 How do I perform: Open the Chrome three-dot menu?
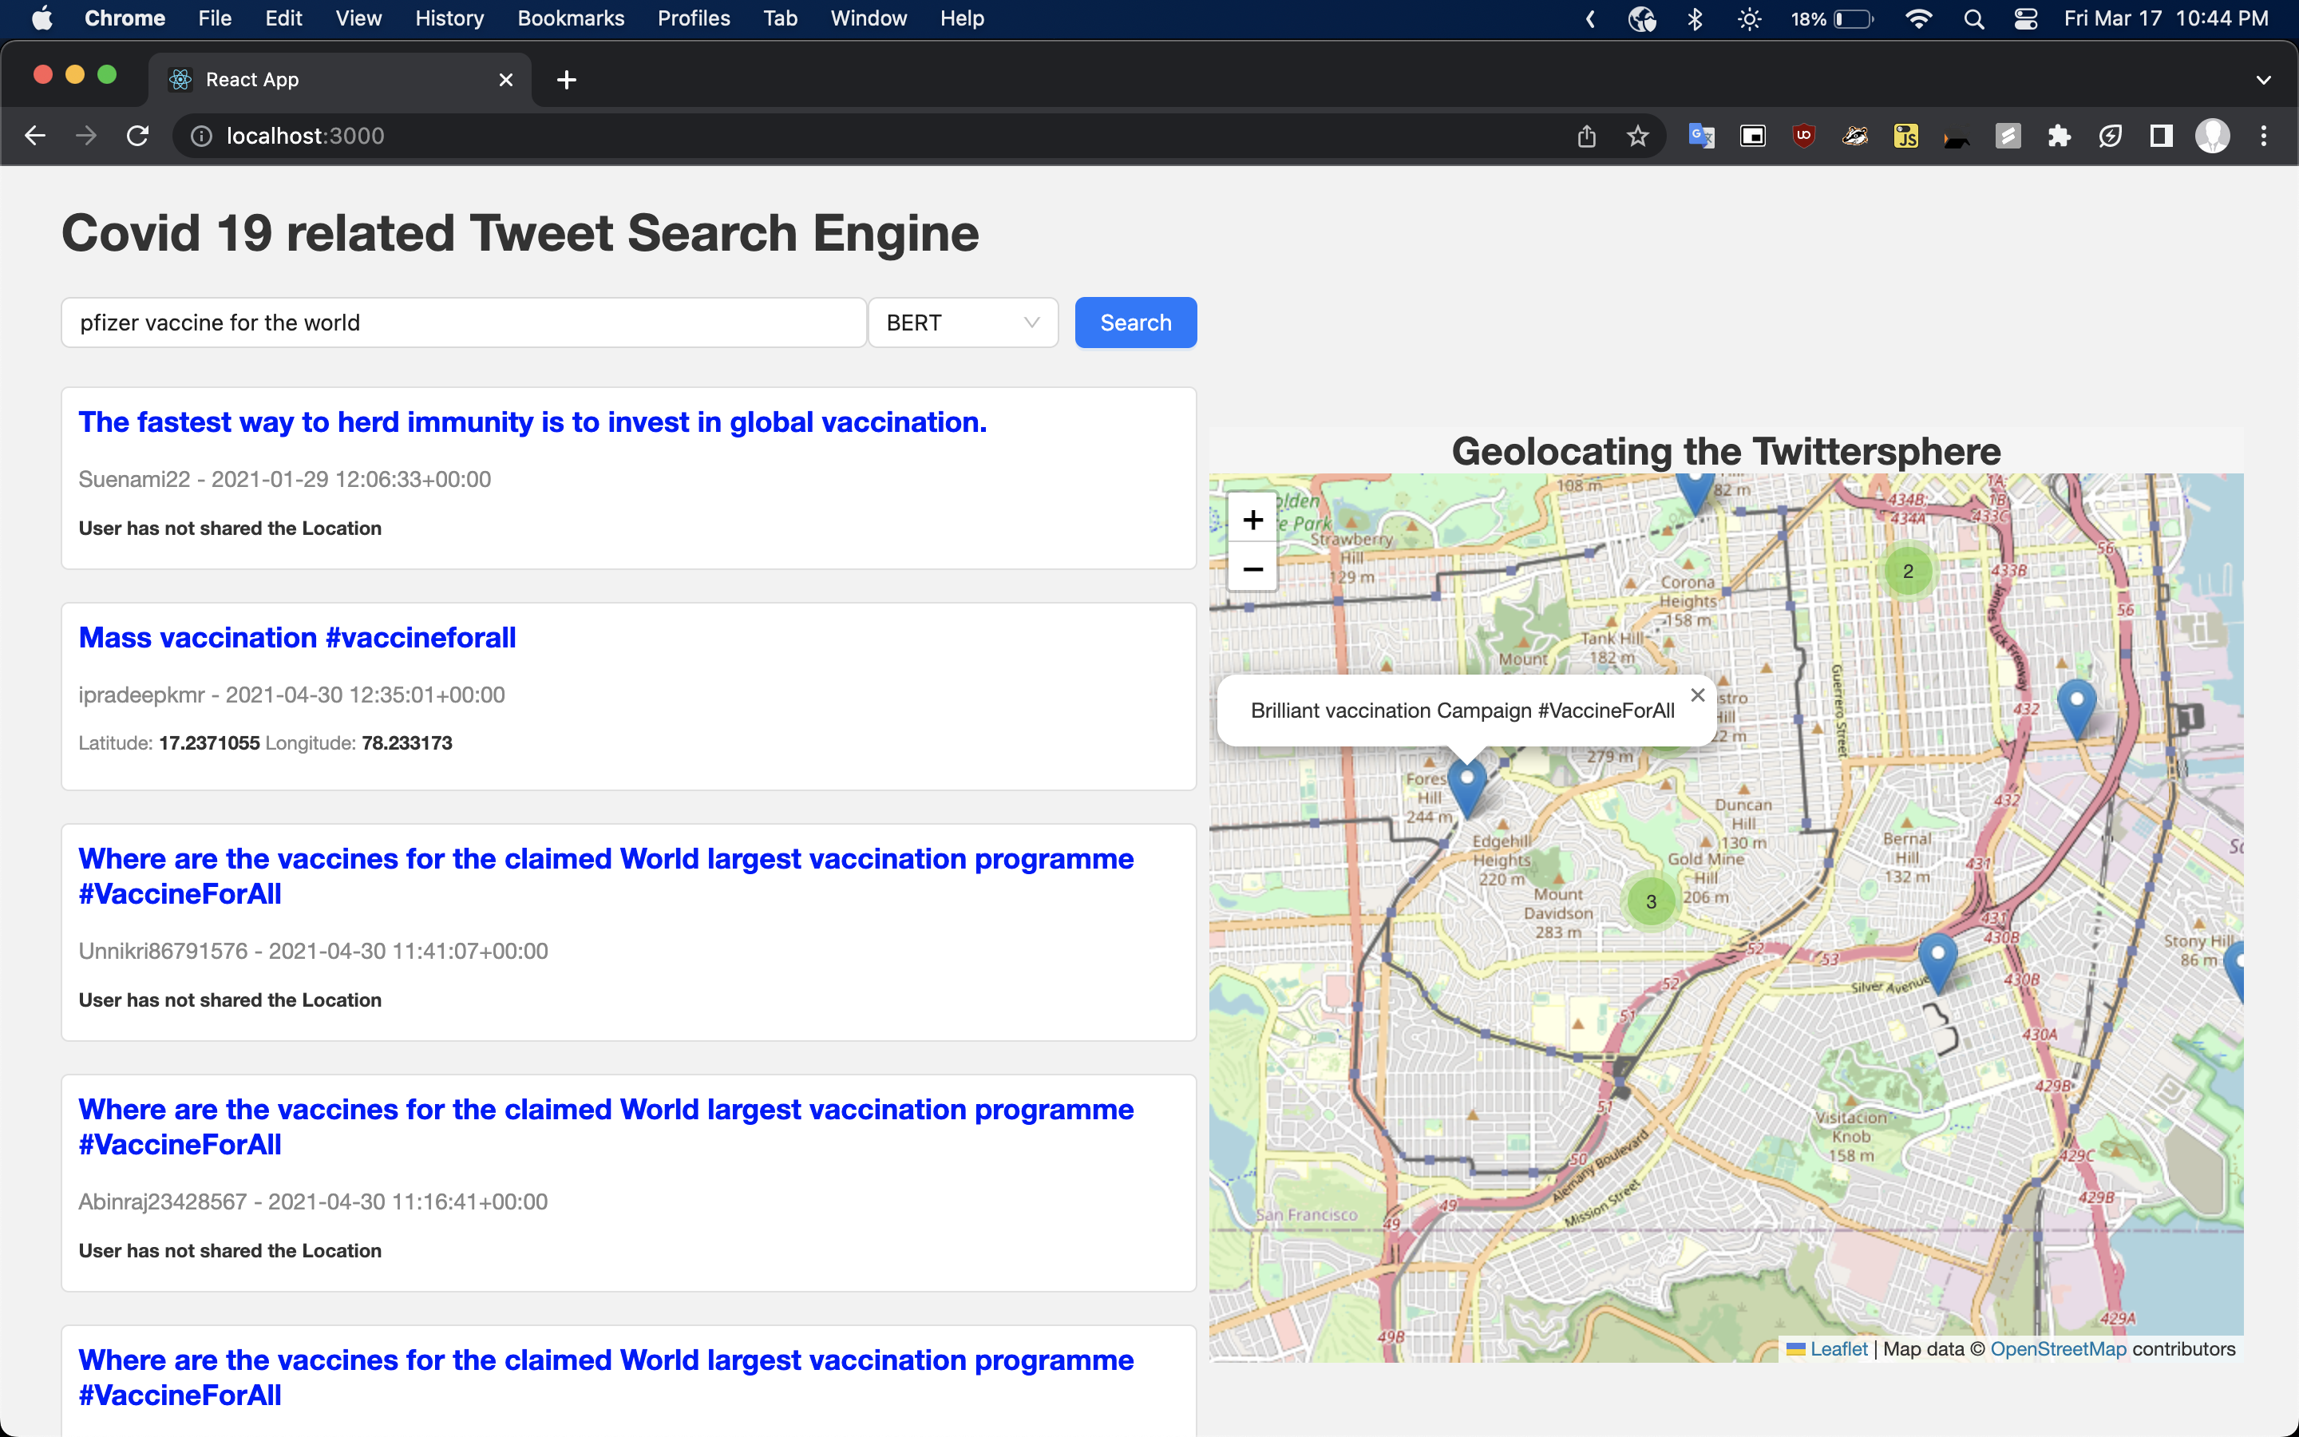point(2263,136)
